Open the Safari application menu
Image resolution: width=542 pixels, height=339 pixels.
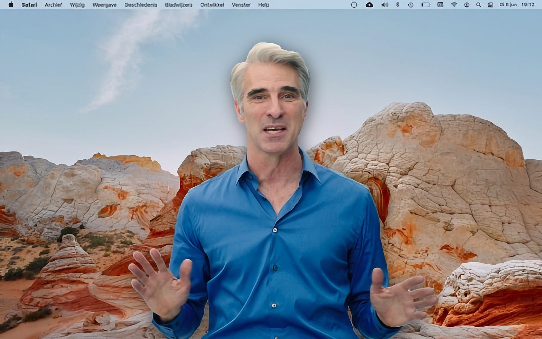(29, 5)
